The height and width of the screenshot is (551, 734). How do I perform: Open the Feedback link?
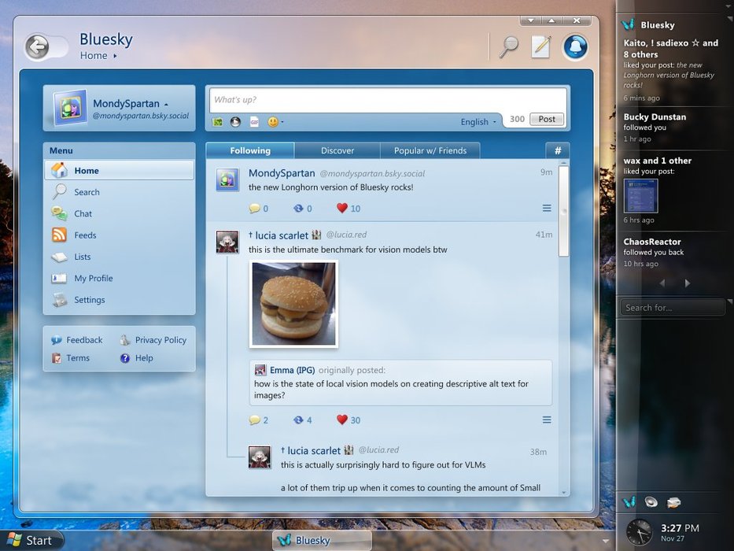coord(77,340)
